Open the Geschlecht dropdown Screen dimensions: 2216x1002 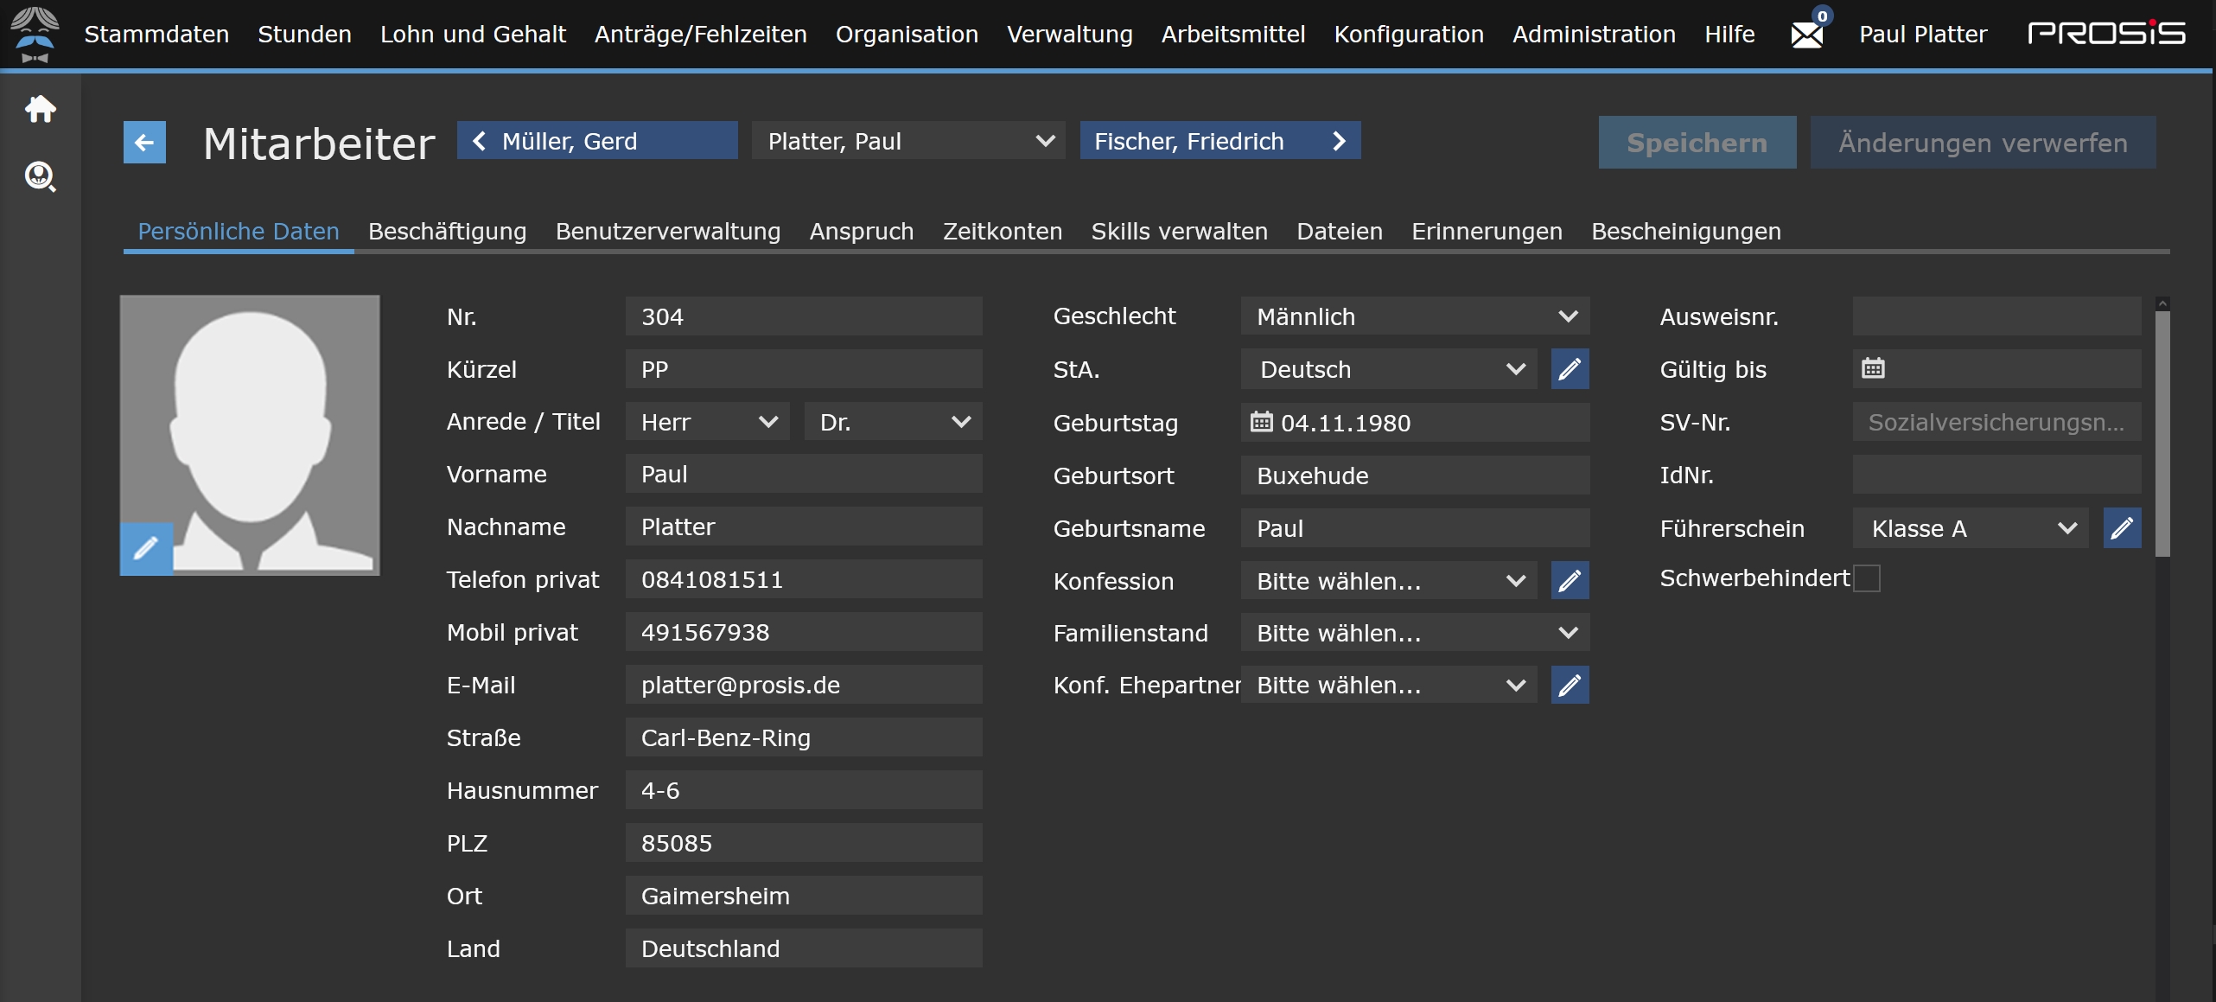[1415, 316]
